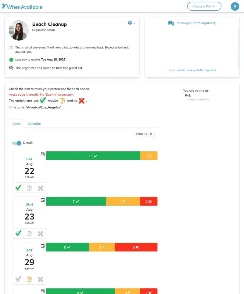Vote maybe for Sat Aug 22
This screenshot has width=244, height=294.
[x=29, y=188]
